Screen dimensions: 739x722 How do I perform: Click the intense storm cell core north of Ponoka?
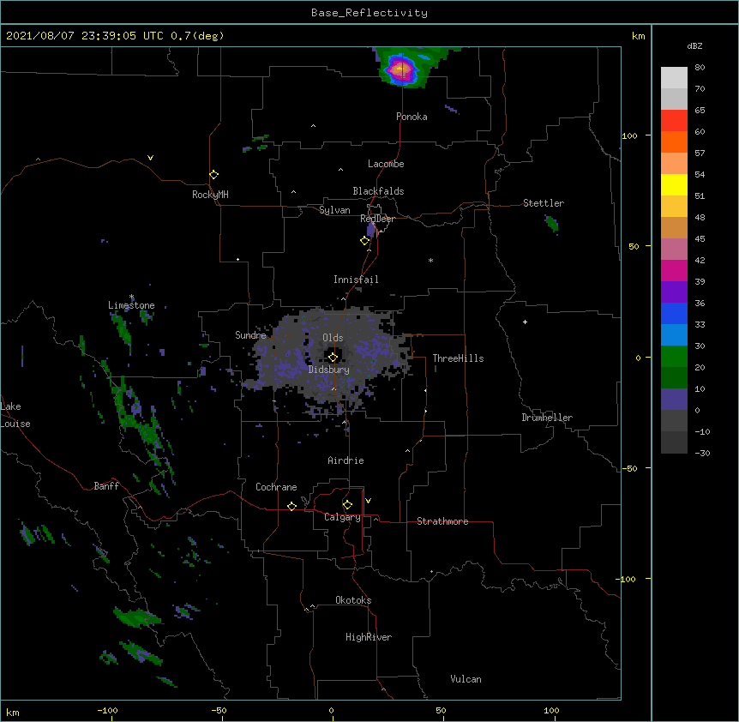(x=401, y=69)
